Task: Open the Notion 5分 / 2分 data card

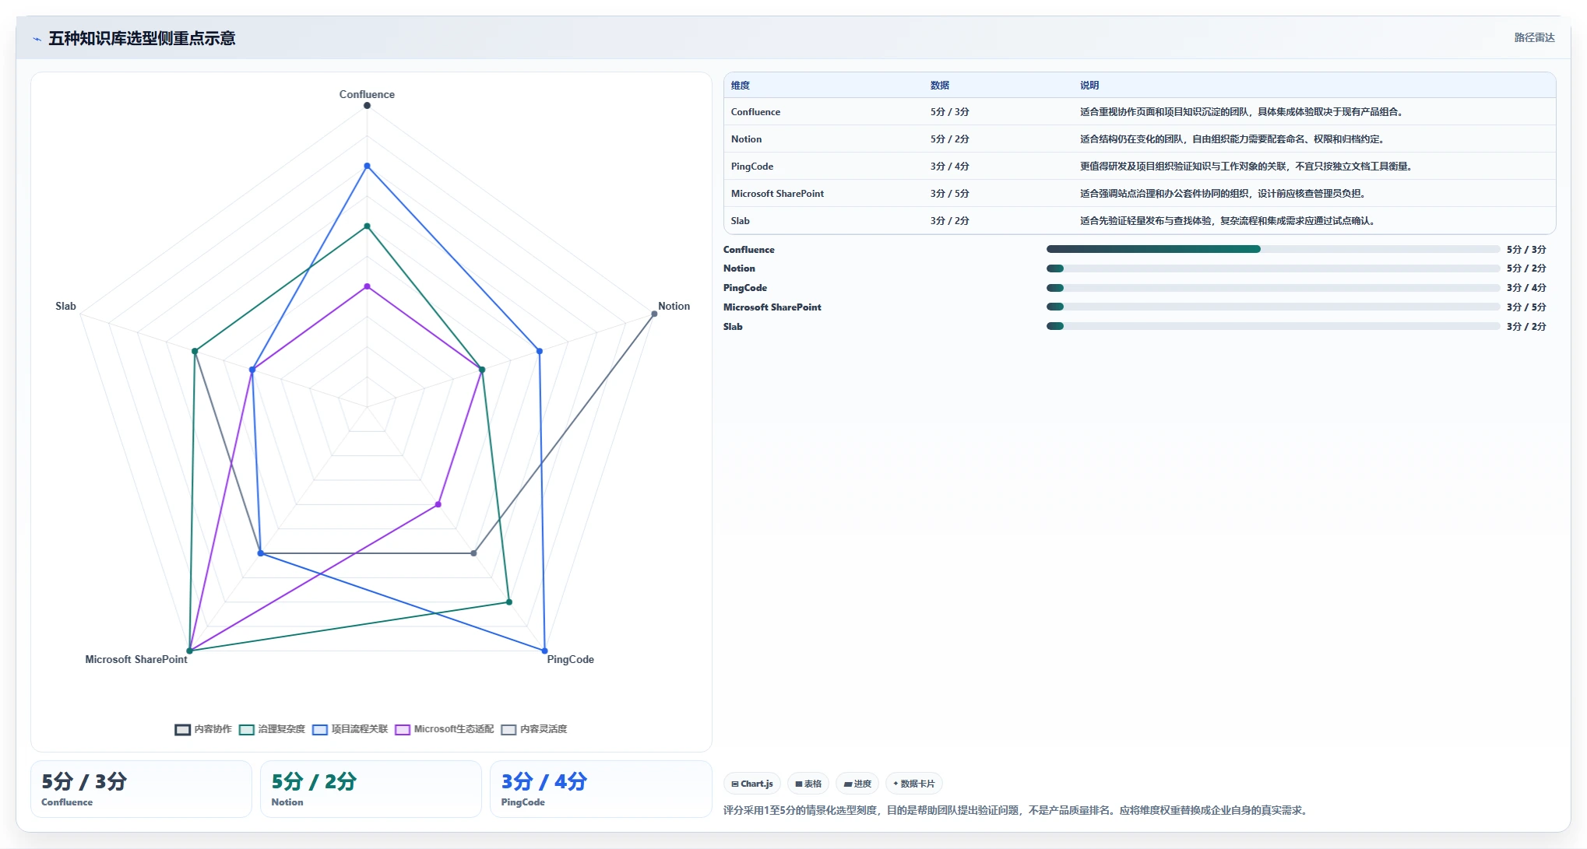Action: pyautogui.click(x=371, y=789)
